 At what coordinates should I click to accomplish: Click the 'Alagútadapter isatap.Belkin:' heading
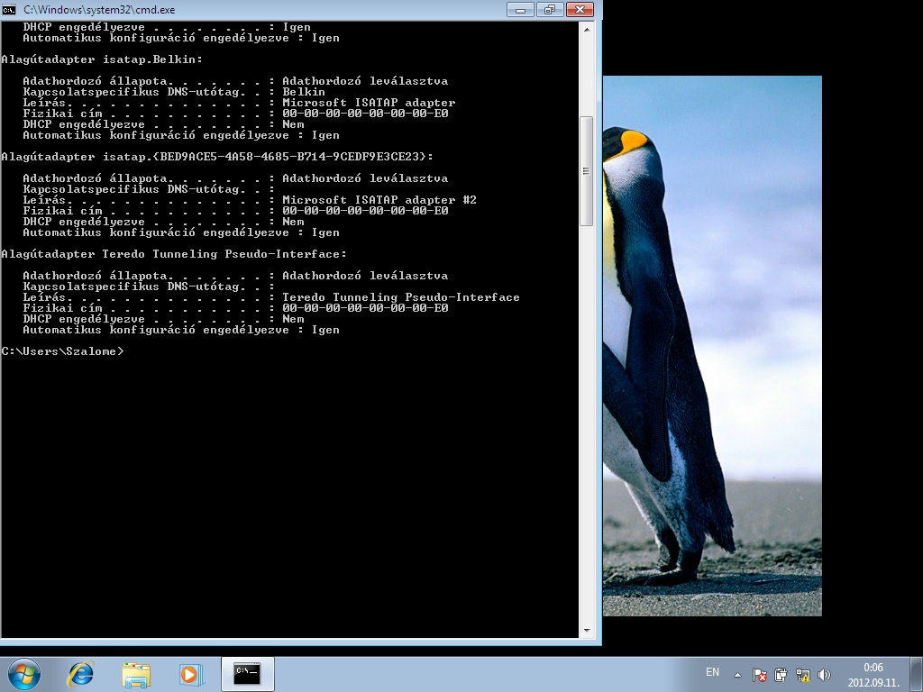[x=102, y=59]
